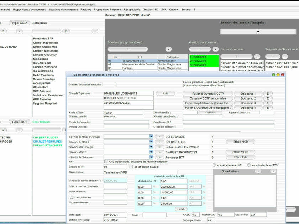Click Fusion & Ouverture Acte d'Engagement button
This screenshot has height=224, width=299.
point(208,108)
